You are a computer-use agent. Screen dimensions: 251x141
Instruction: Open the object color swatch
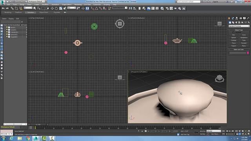coord(248,53)
